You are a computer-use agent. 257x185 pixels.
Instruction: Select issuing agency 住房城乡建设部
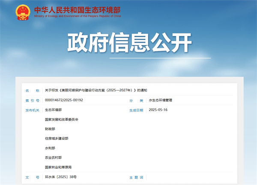tap(57, 139)
